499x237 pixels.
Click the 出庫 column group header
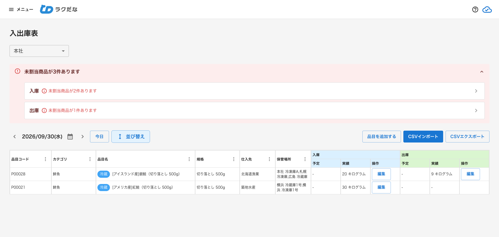coord(445,155)
